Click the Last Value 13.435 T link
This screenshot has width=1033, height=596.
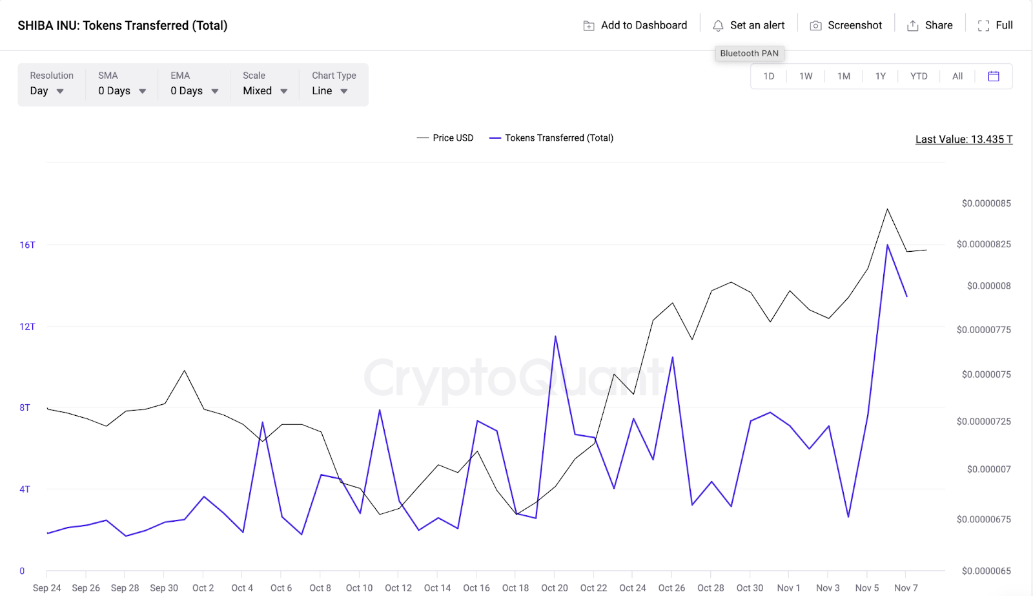963,139
